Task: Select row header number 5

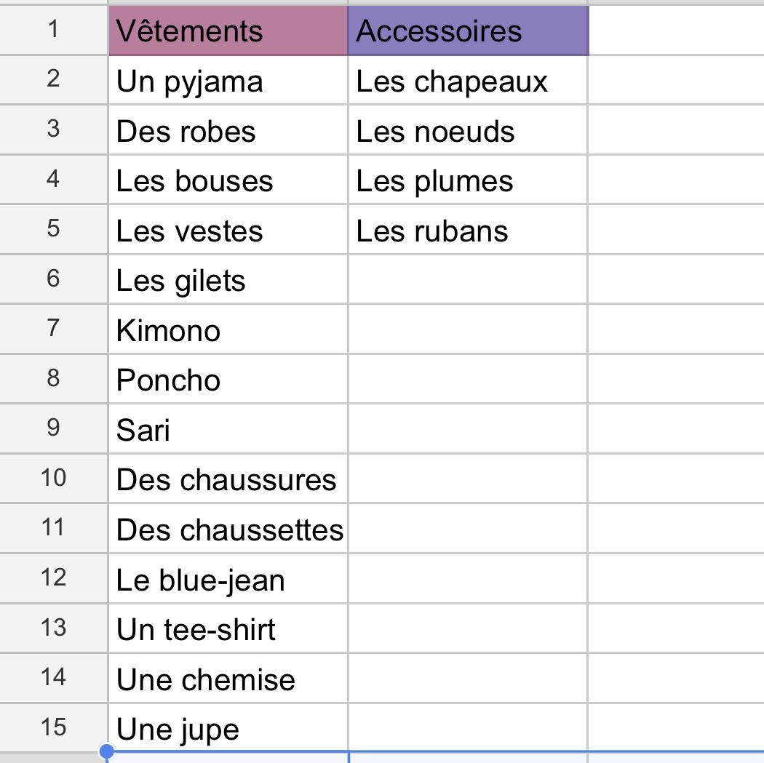Action: point(53,229)
